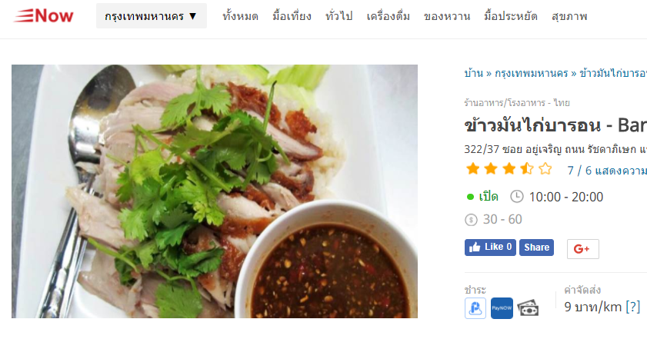Share via the Google Plus icon

coord(582,249)
